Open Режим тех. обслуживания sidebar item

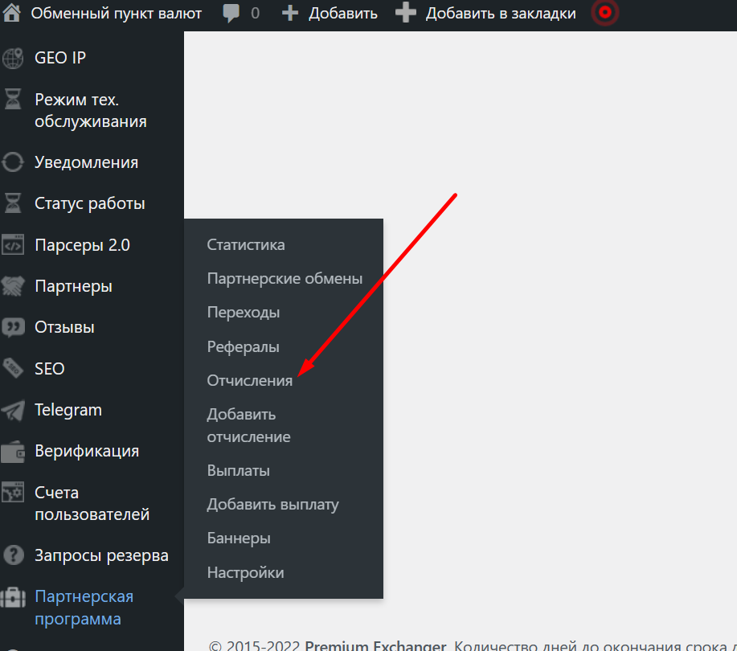(90, 111)
